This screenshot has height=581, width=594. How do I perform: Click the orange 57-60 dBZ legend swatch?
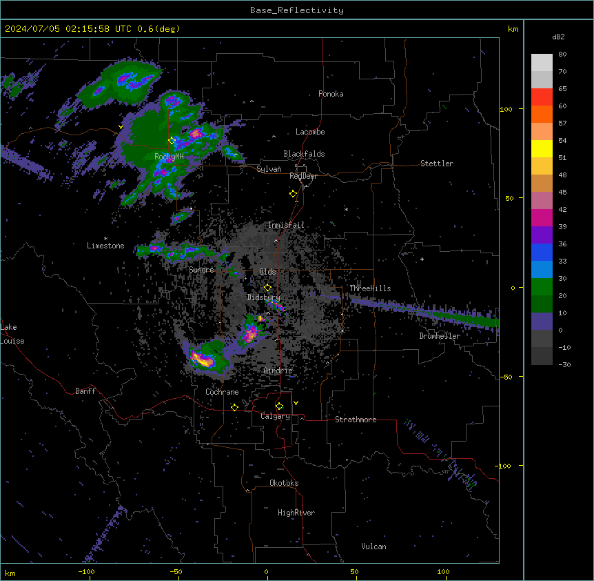coord(542,114)
